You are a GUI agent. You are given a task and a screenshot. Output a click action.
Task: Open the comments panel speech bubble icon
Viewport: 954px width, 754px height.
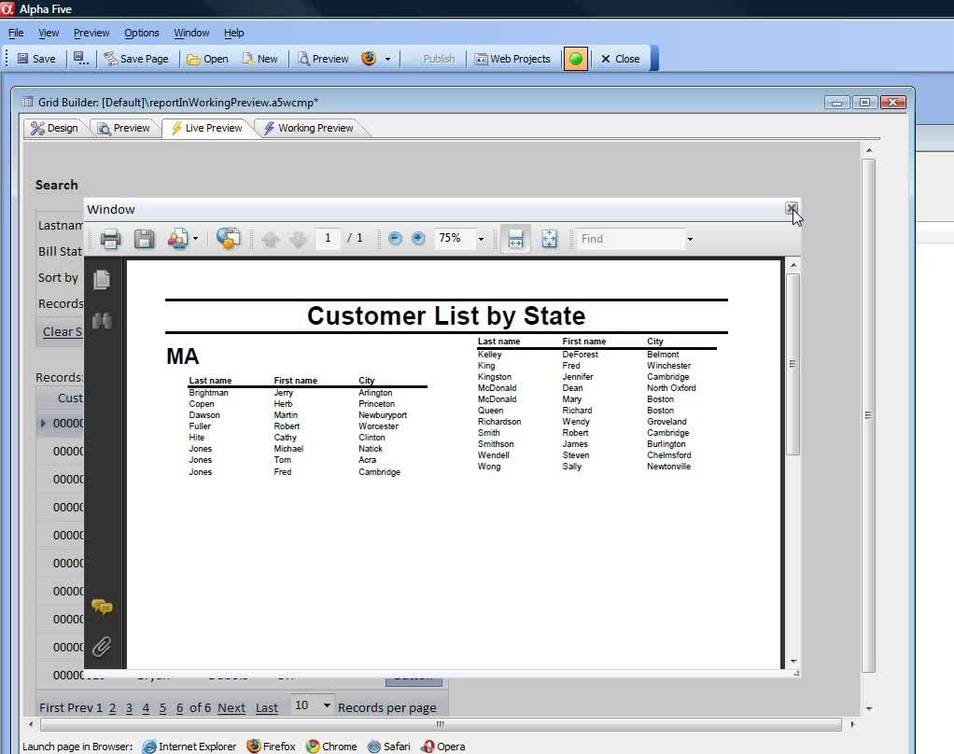click(x=102, y=607)
